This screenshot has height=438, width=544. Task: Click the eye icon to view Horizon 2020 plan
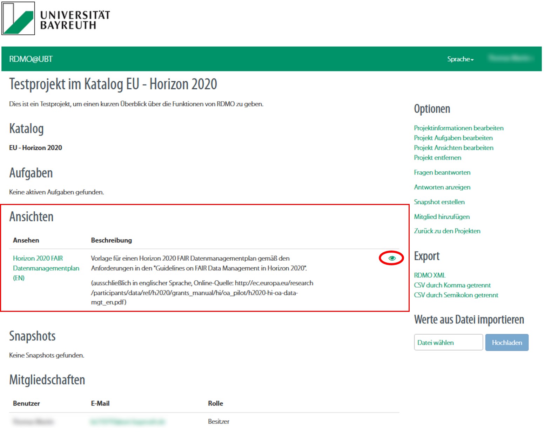[392, 258]
